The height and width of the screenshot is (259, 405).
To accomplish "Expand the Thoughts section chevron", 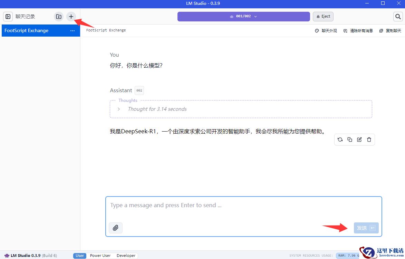I will (x=119, y=109).
